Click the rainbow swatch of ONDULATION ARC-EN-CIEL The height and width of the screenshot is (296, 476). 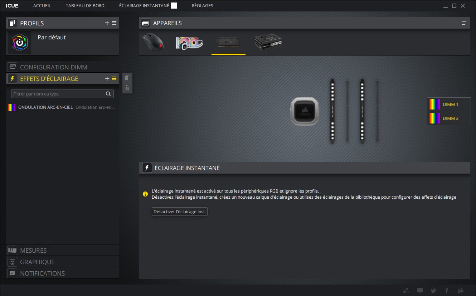[12, 107]
